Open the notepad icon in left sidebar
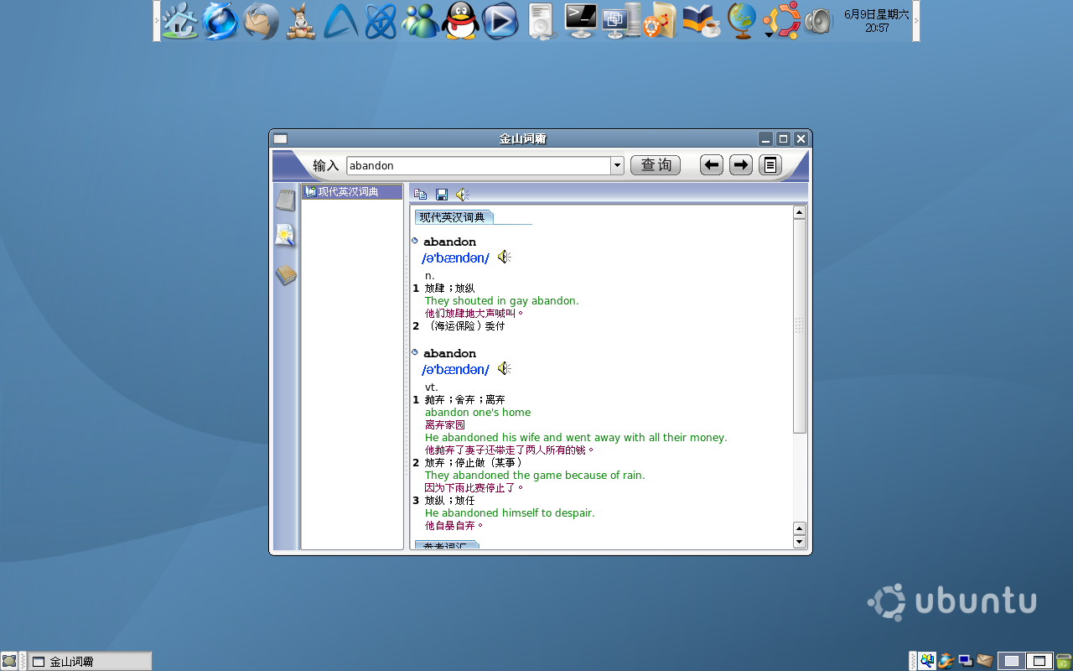Viewport: 1073px width, 671px height. pos(286,200)
